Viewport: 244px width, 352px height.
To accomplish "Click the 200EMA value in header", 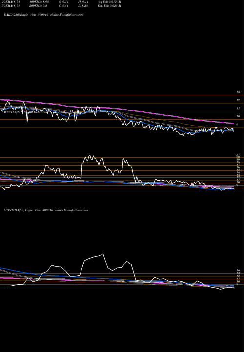I will tap(38, 6).
